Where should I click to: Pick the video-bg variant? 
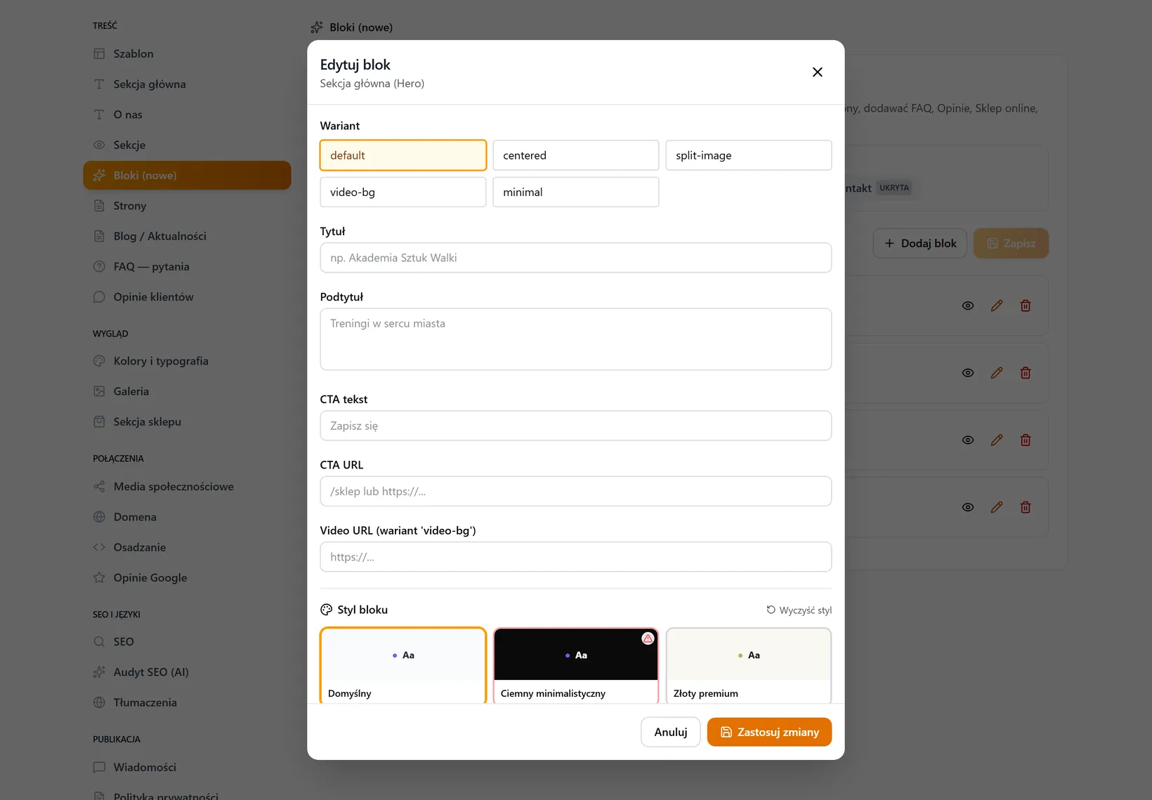403,192
